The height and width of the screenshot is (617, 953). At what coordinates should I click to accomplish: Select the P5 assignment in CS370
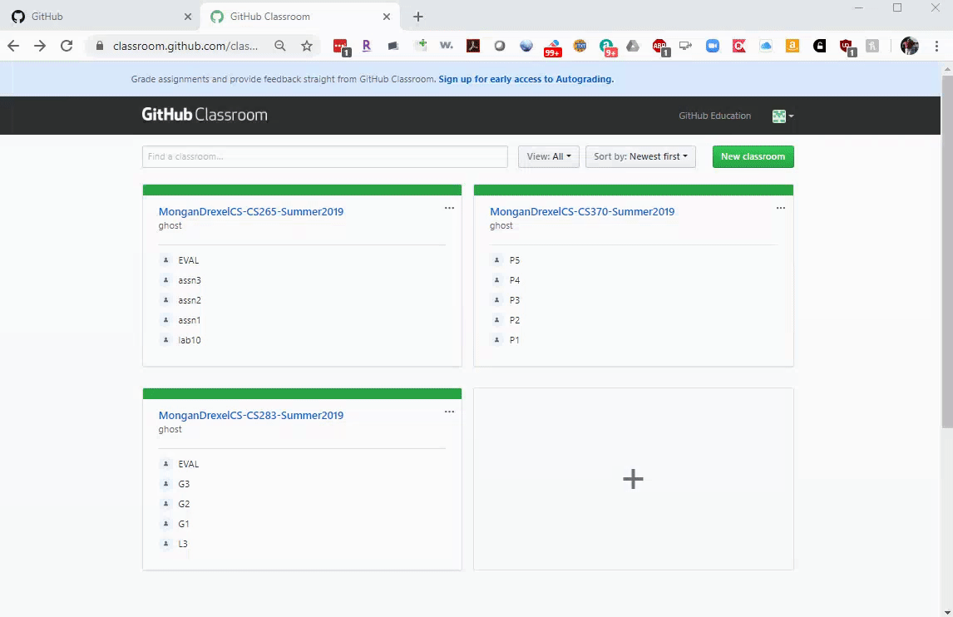click(x=515, y=260)
